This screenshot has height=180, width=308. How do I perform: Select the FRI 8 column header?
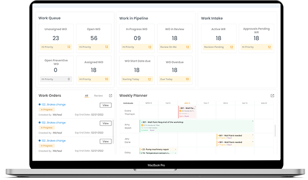click(225, 103)
